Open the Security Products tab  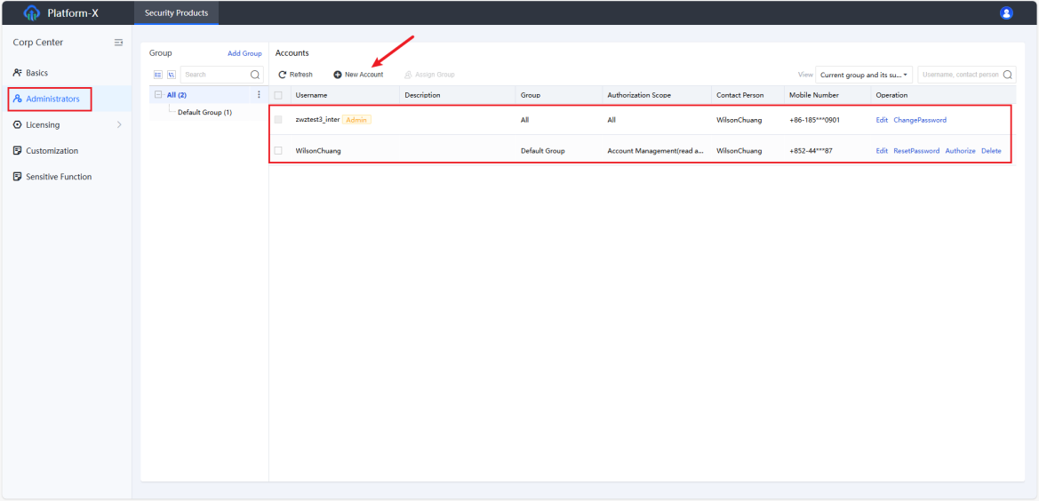click(176, 12)
